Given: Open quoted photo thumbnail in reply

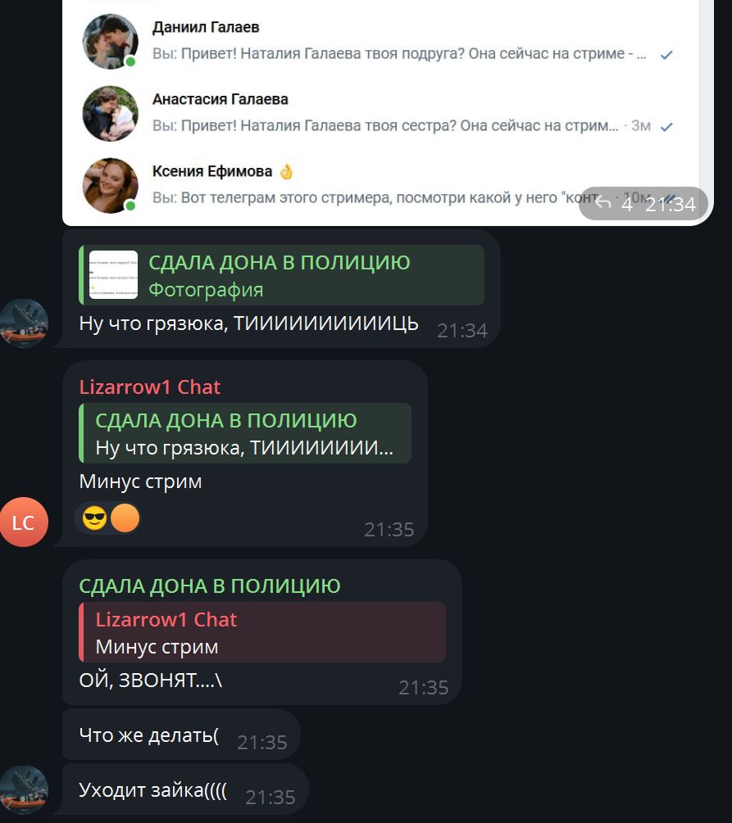Looking at the screenshot, I should 113,275.
